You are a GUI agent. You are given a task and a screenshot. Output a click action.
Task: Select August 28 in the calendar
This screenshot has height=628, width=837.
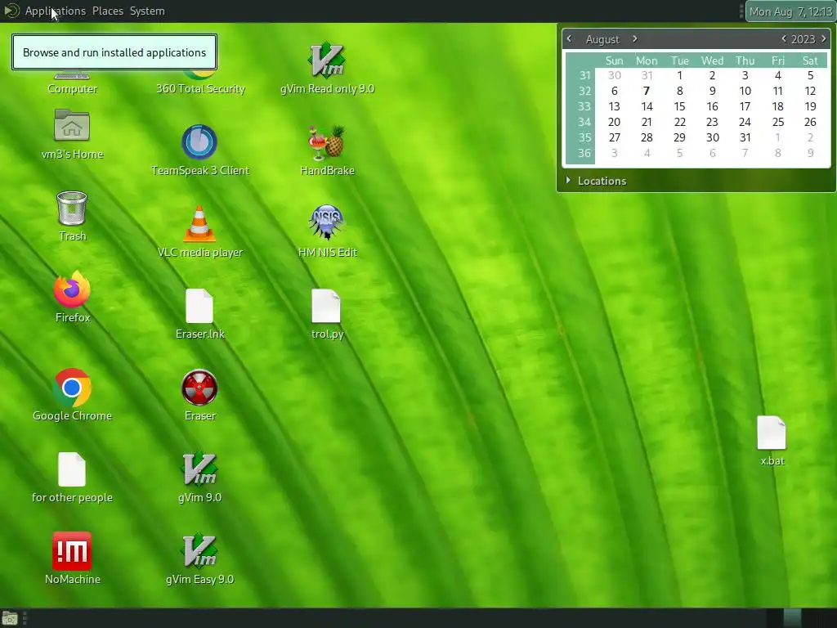pyautogui.click(x=647, y=137)
